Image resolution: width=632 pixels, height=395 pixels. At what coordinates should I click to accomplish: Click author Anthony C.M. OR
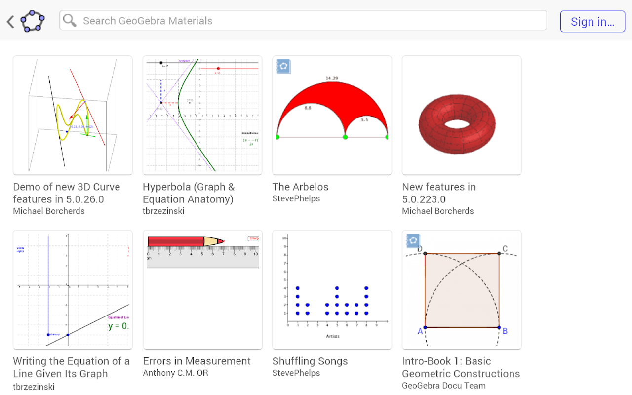[175, 373]
